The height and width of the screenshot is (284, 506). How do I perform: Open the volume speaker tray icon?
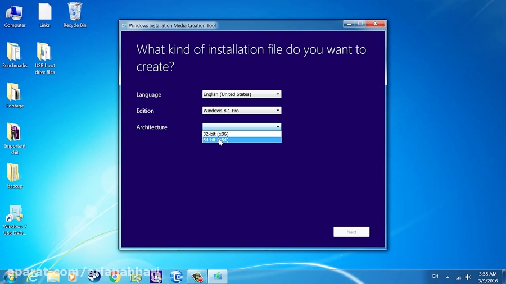[x=468, y=277]
